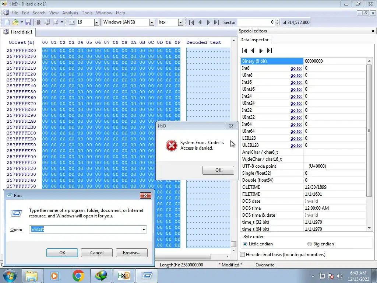Open the Analysis menu
This screenshot has width=377, height=283.
tap(70, 13)
